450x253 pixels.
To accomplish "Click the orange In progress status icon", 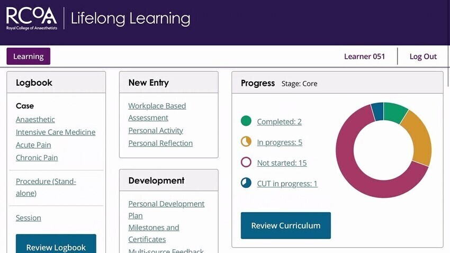I will click(x=246, y=142).
